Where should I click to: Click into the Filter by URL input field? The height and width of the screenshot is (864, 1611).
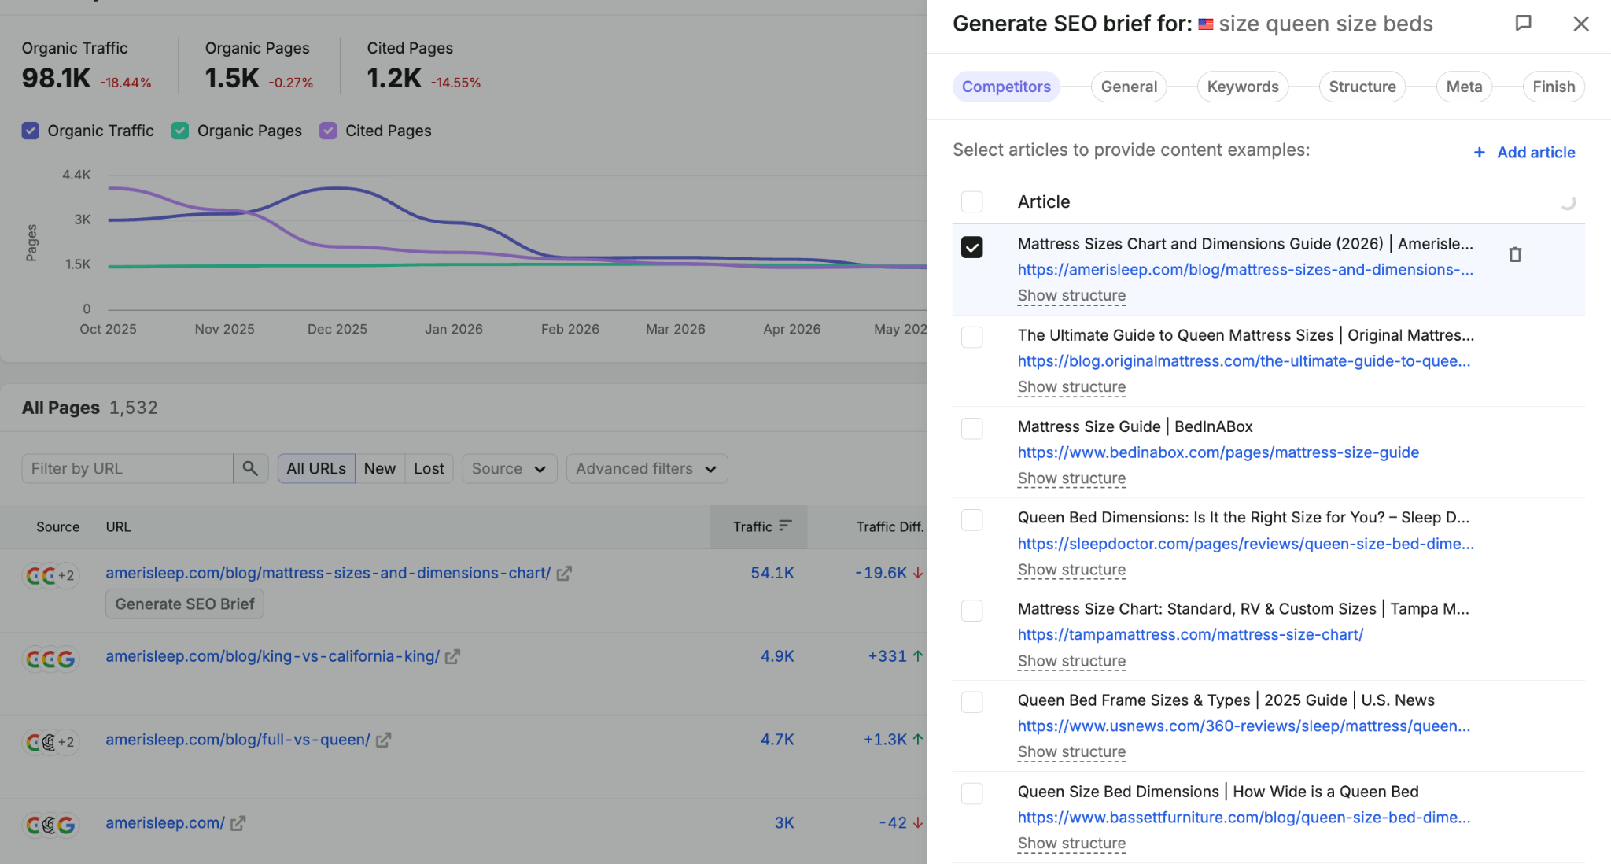pyautogui.click(x=127, y=468)
